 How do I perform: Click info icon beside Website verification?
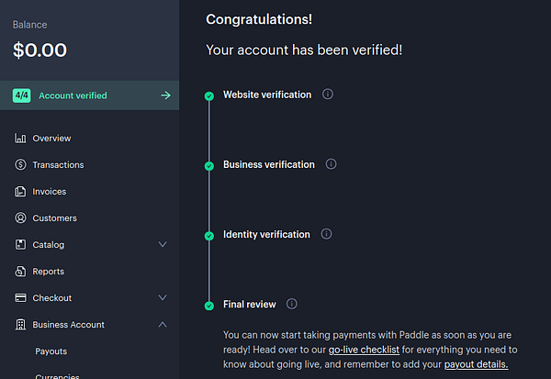[328, 95]
